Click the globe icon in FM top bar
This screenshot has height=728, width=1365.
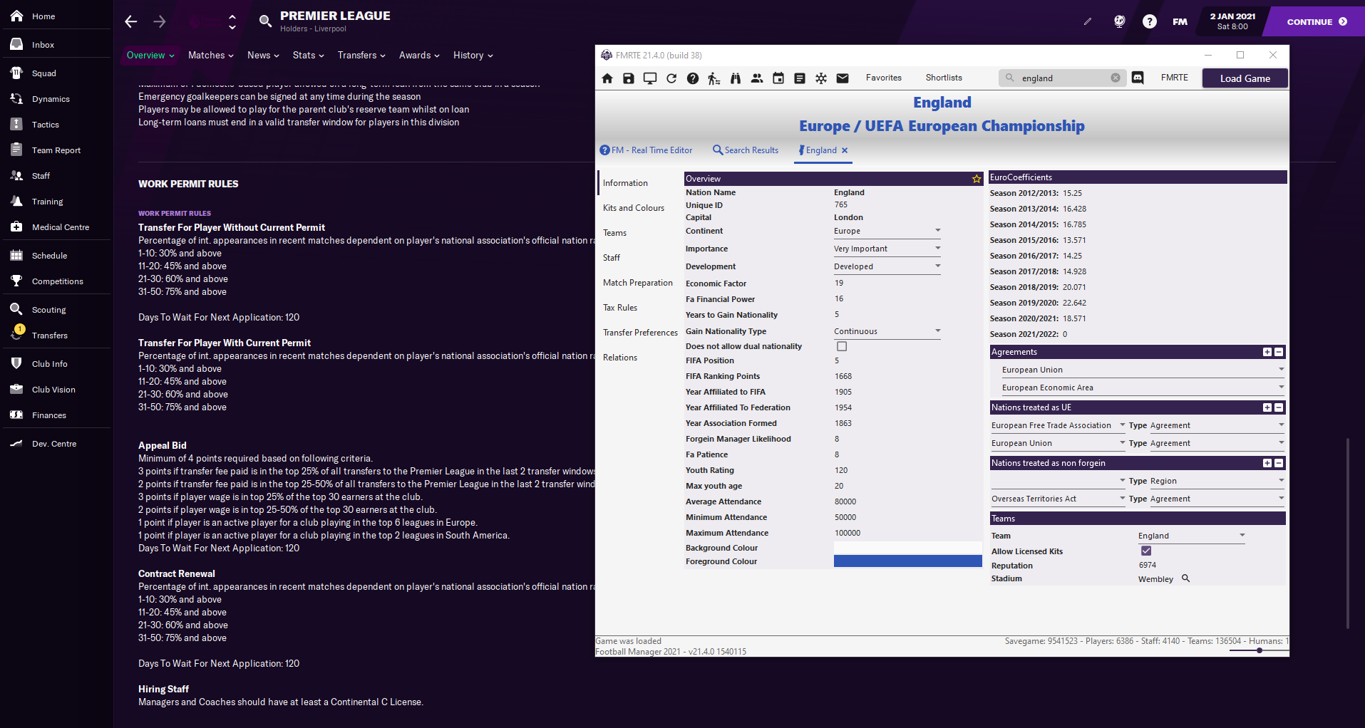1120,21
